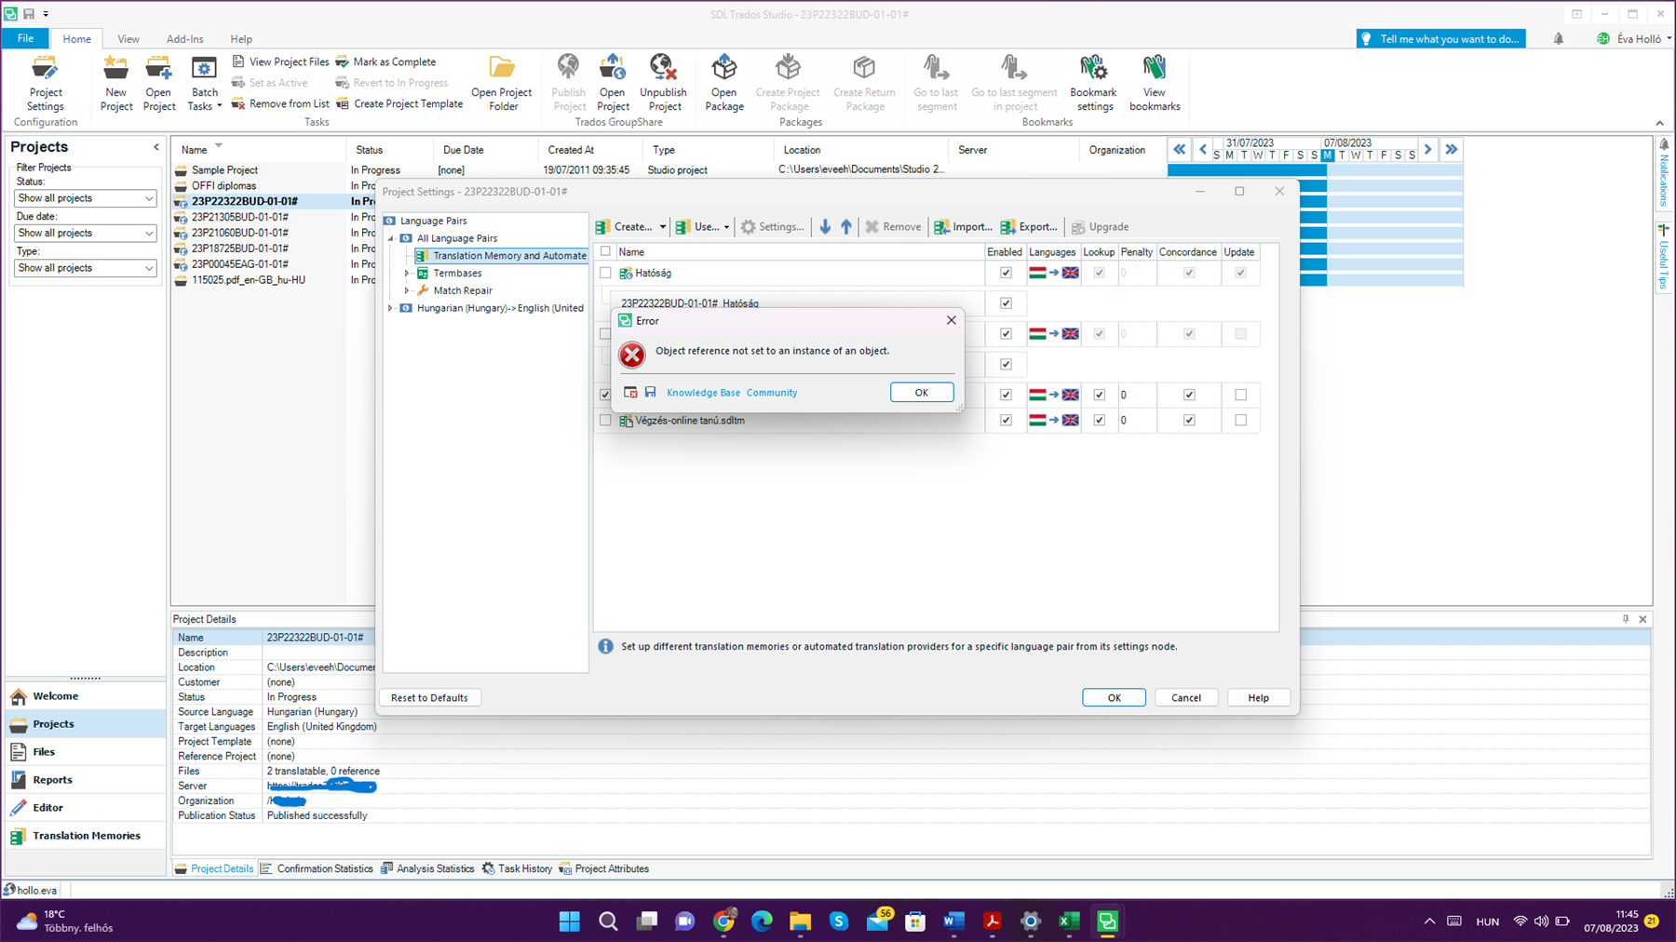Open the File tab

(25, 38)
